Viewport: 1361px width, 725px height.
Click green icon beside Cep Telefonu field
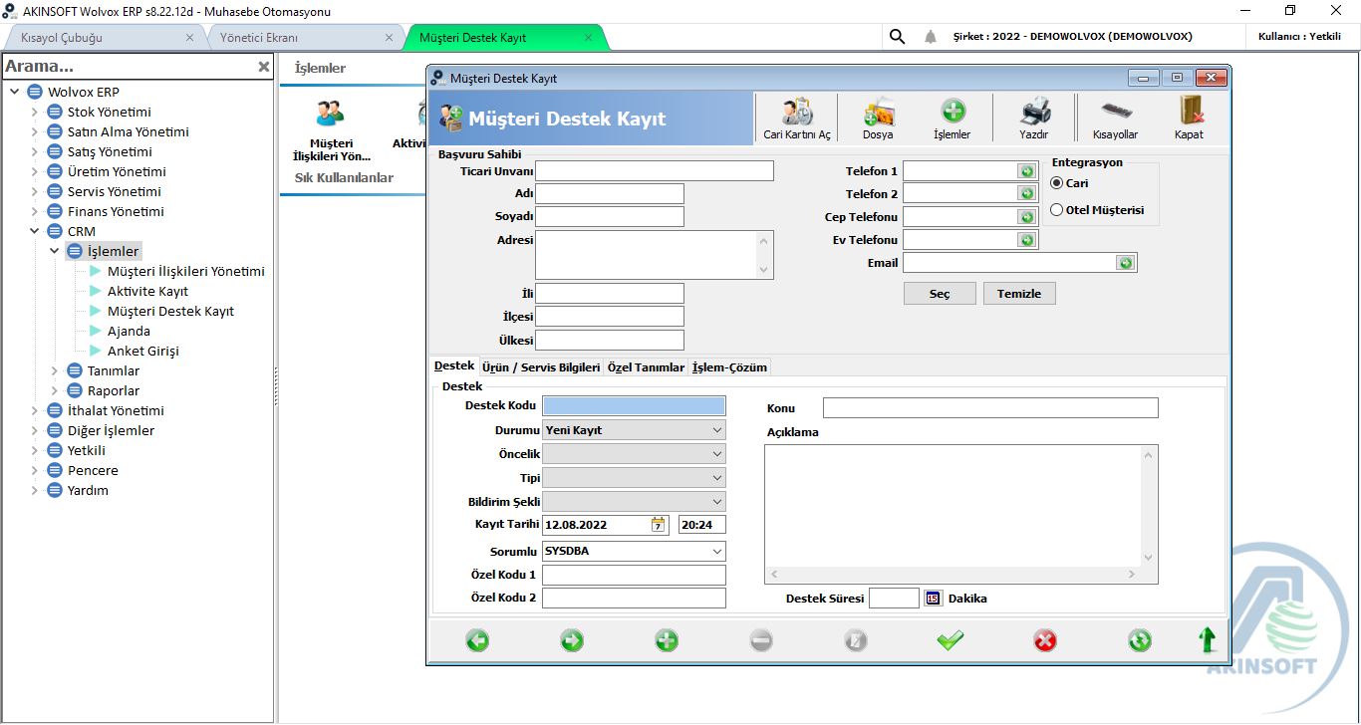(x=1026, y=217)
